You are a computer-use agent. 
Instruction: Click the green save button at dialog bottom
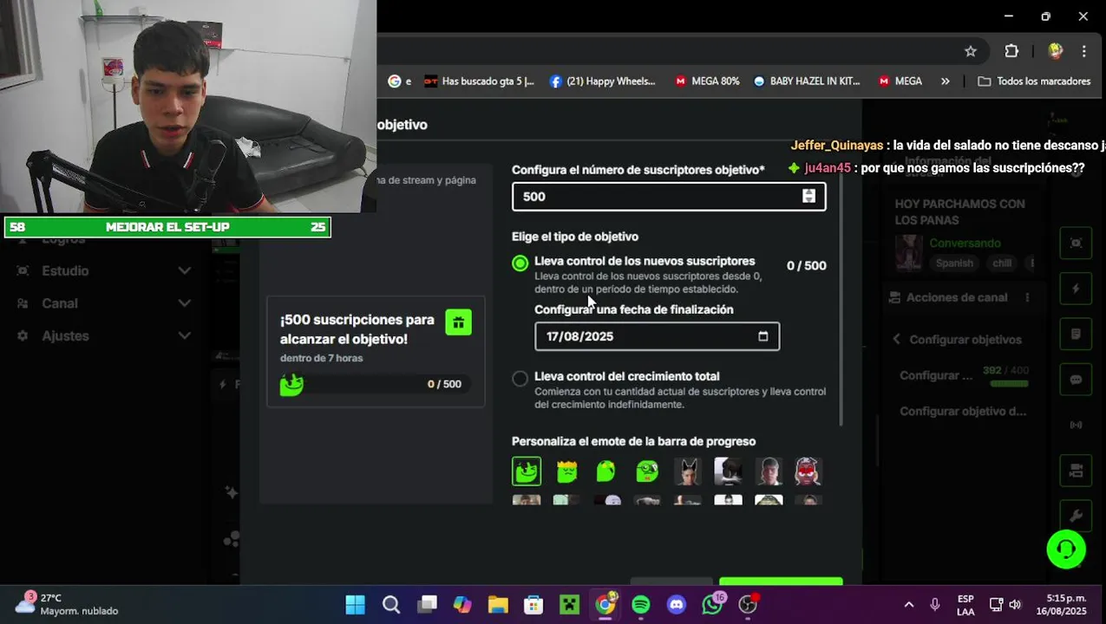point(781,582)
